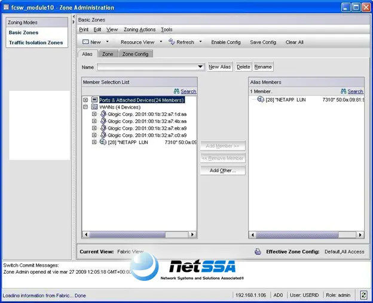
Task: Click the WWNs devices folder icon
Action: click(94, 107)
